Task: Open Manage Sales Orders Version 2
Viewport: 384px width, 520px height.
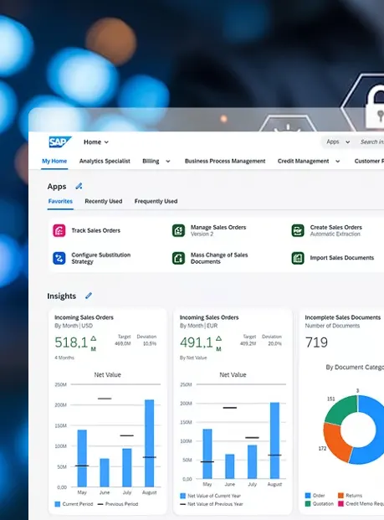Action: coord(218,230)
